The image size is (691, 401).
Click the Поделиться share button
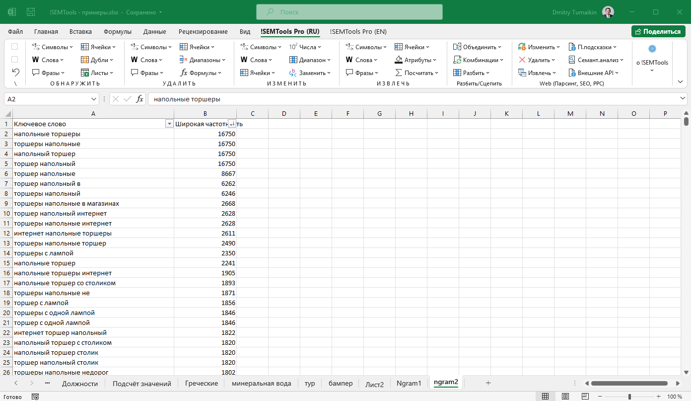click(x=658, y=31)
